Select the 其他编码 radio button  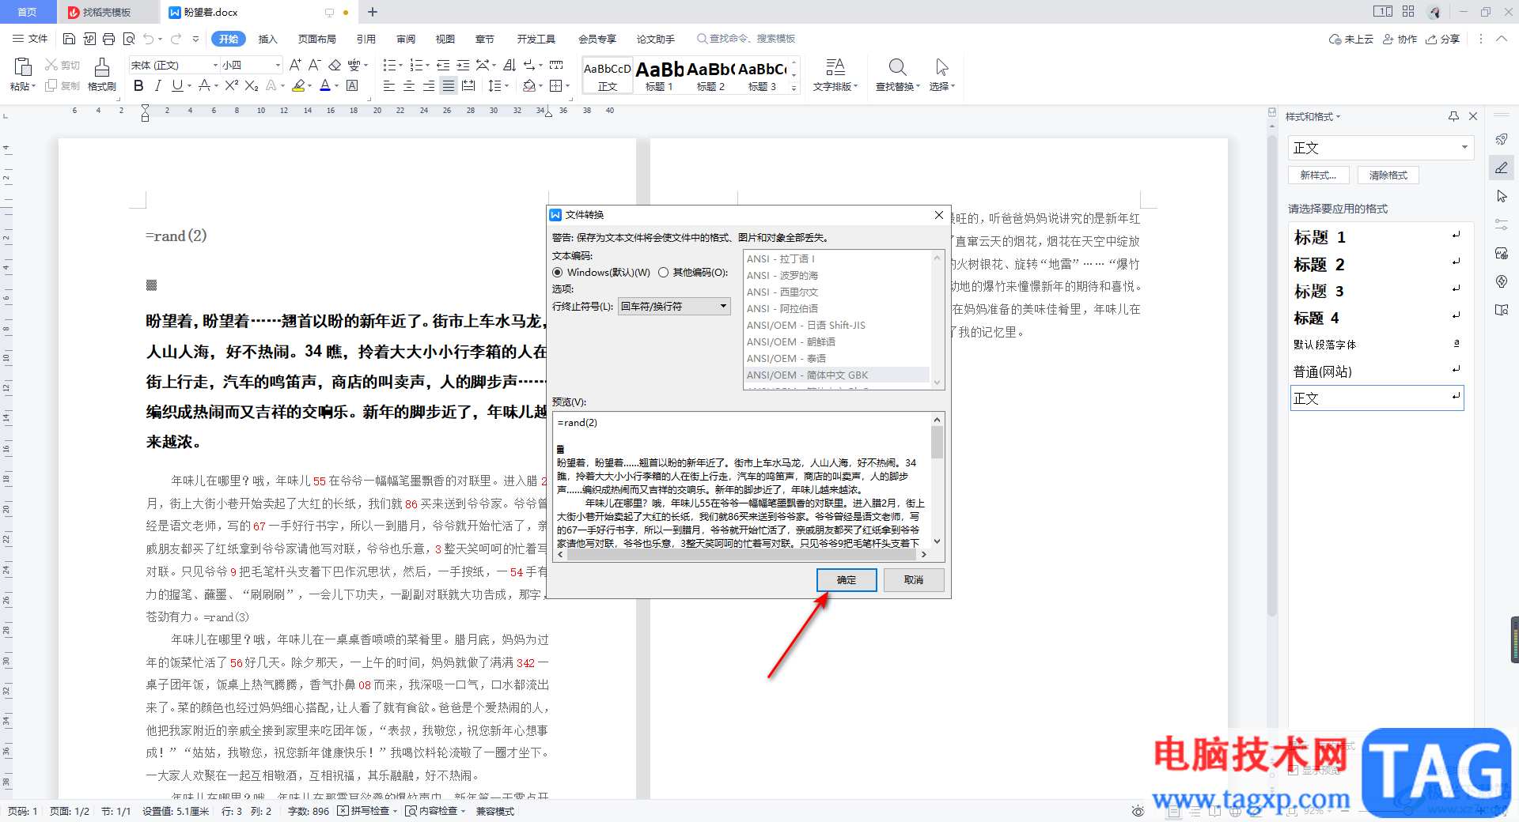click(x=664, y=273)
